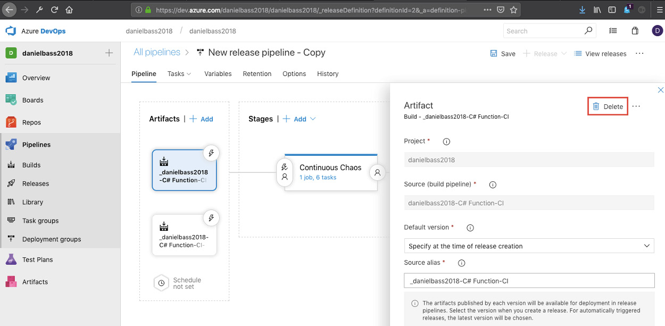The width and height of the screenshot is (665, 326).
Task: Open 1 job, 6 tasks link
Action: 318,178
